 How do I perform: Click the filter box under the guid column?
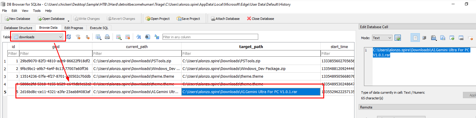pos(56,54)
